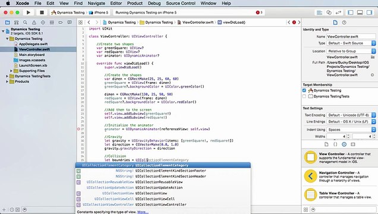Open the Apple menu
The image size is (378, 214).
[x=8, y=3]
